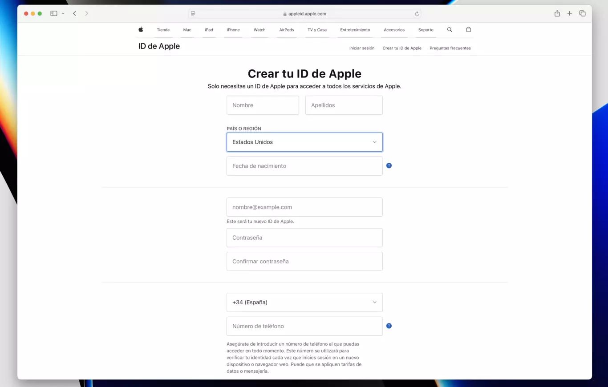Image resolution: width=608 pixels, height=387 pixels.
Task: Open the Accesorios menu item
Action: (394, 30)
